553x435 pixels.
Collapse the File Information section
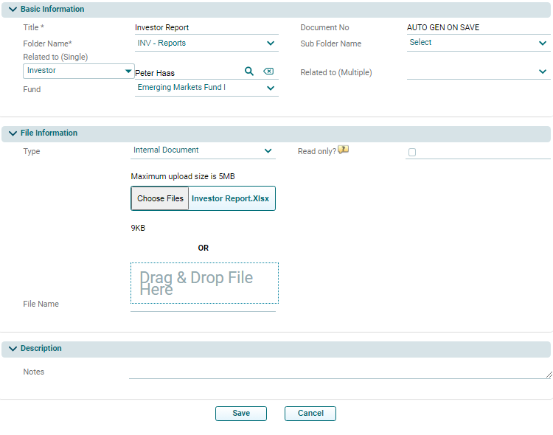point(13,133)
